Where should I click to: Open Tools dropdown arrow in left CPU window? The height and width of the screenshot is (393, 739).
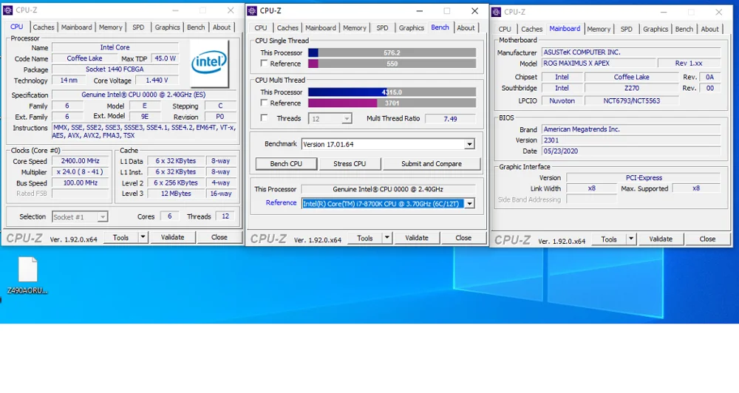click(x=143, y=237)
